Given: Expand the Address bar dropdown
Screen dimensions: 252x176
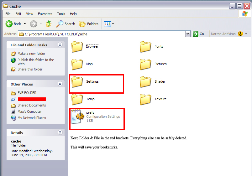Looking at the screenshot, I should click(x=188, y=34).
